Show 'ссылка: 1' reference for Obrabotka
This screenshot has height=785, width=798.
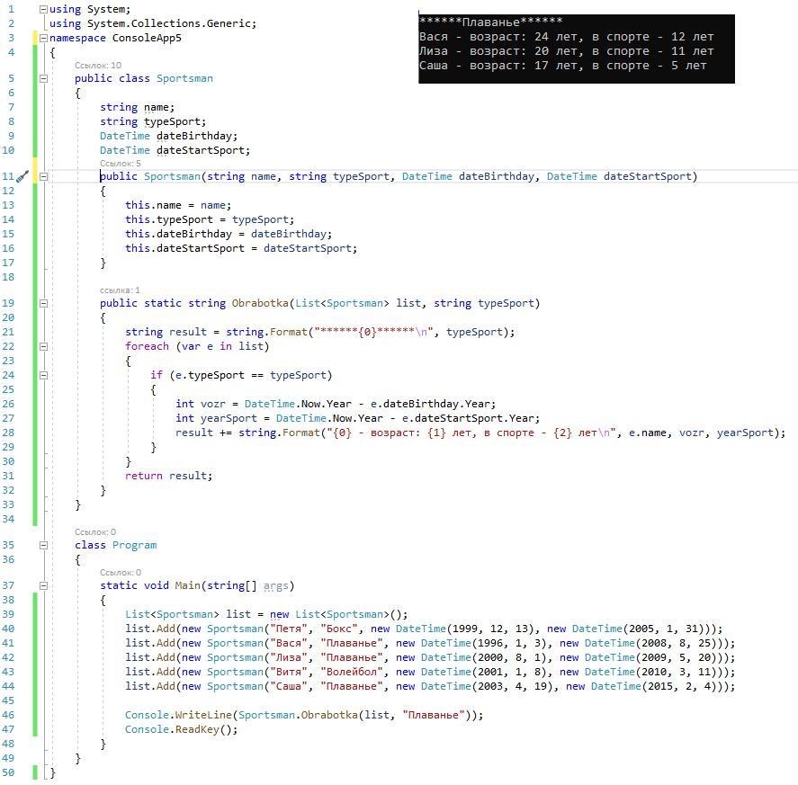[120, 290]
